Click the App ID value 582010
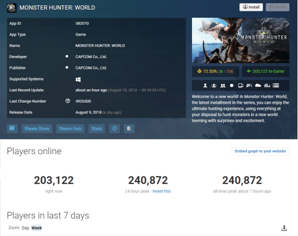Viewport: 298px width, 236px height. point(82,23)
